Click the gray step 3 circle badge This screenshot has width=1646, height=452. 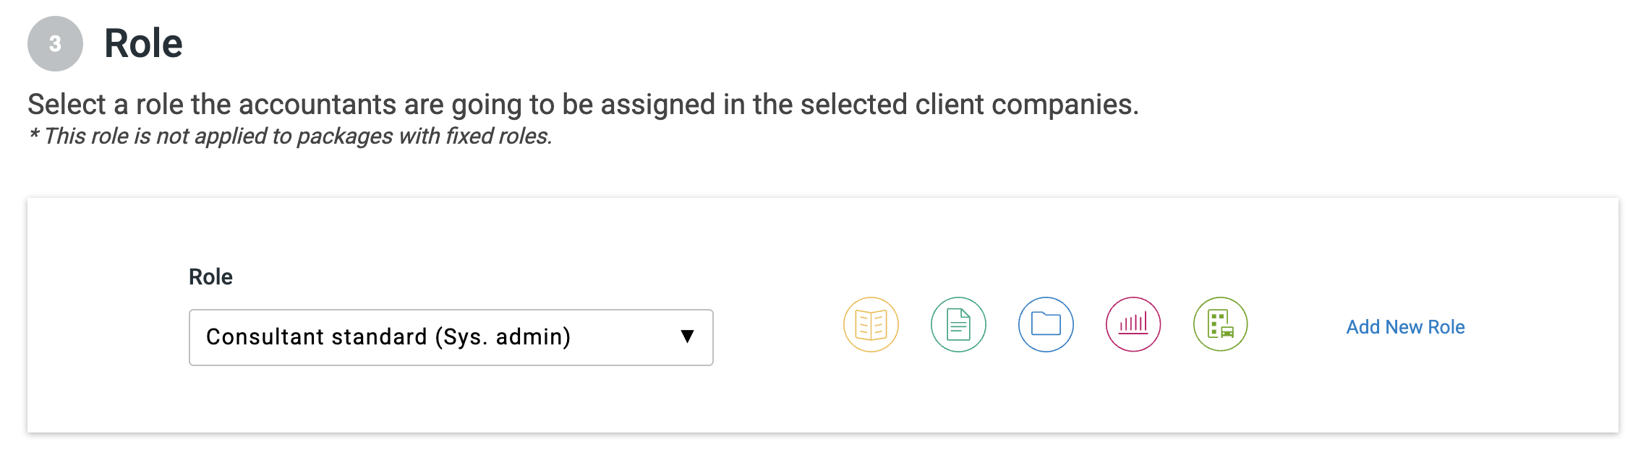(55, 44)
